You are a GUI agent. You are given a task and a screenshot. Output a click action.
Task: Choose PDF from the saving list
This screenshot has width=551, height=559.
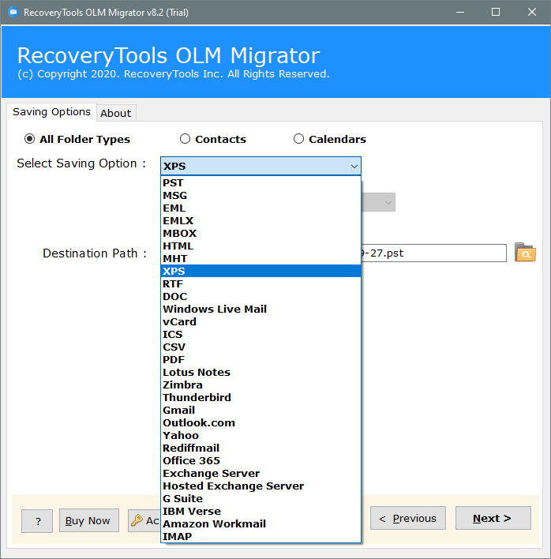tap(261, 360)
